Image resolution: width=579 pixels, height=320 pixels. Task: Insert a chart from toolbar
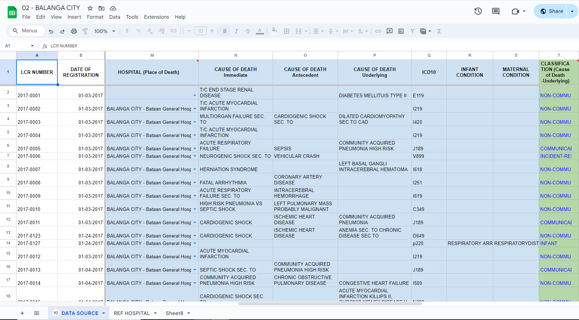[401, 31]
